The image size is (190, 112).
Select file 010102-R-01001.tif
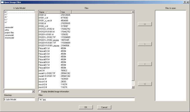click(46, 32)
